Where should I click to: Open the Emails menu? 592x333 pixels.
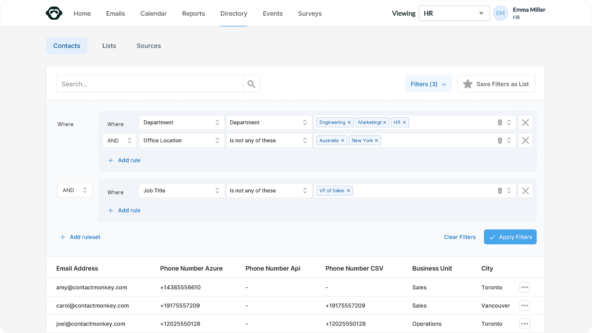[x=115, y=14]
